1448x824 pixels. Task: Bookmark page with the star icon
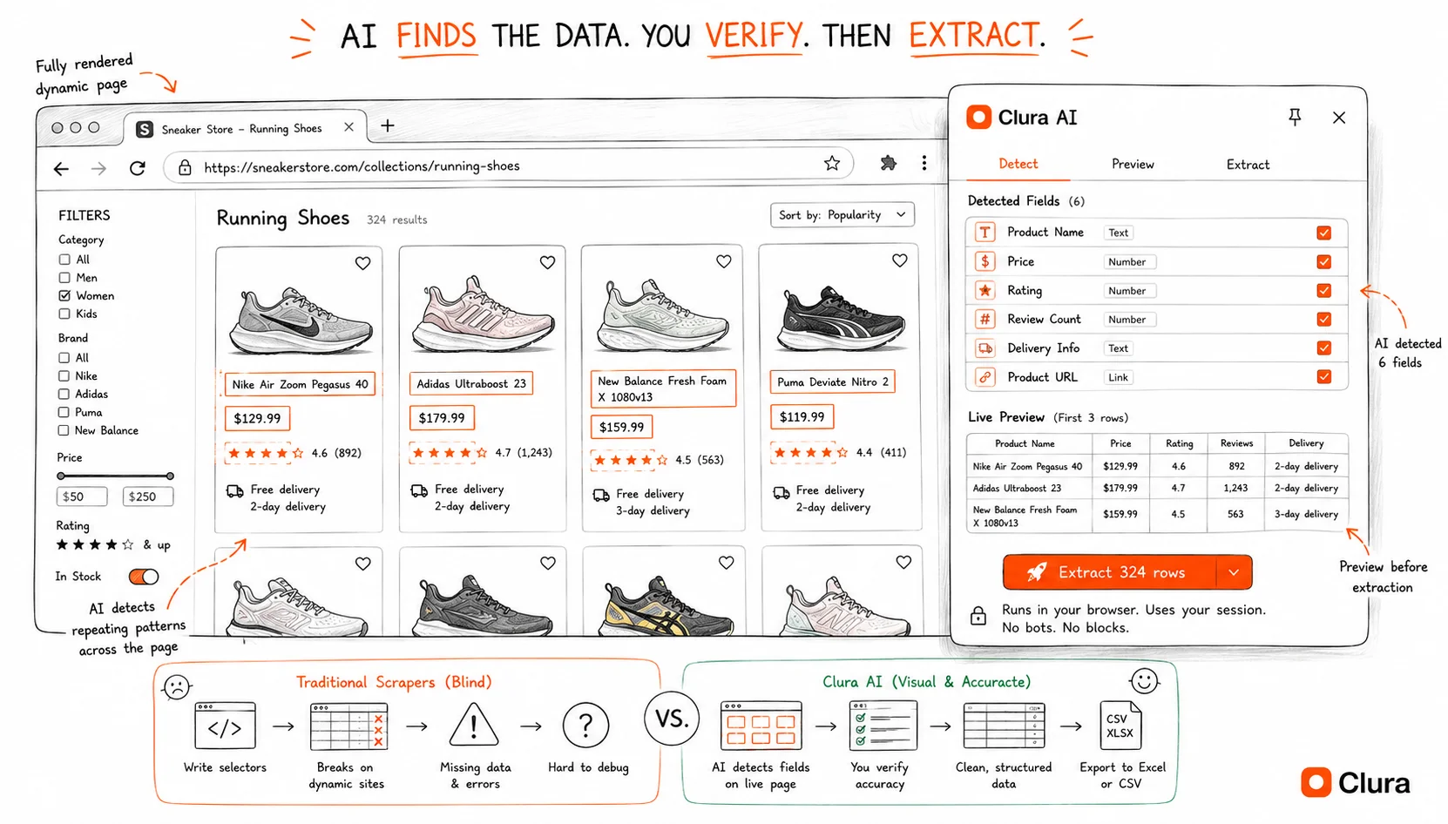832,163
